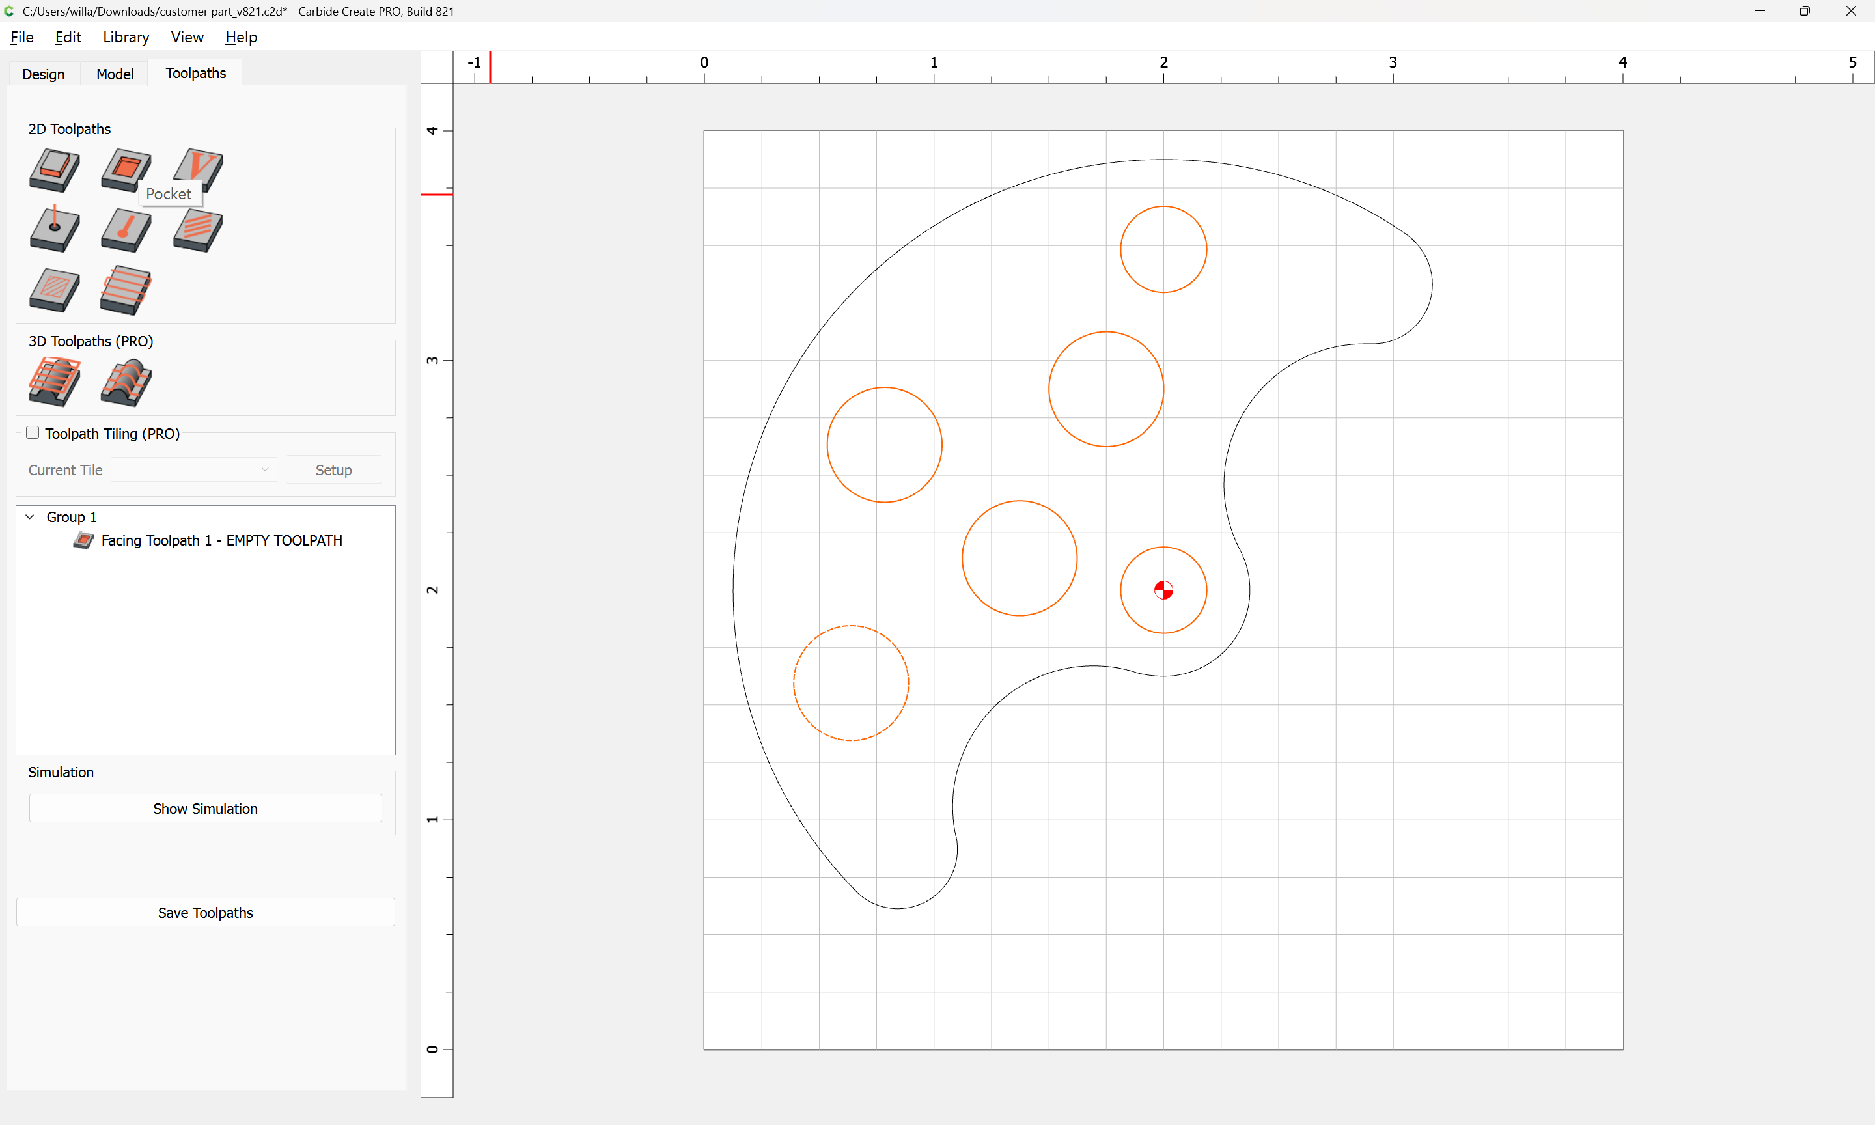Switch to the Model tab
The image size is (1875, 1125).
pyautogui.click(x=115, y=74)
